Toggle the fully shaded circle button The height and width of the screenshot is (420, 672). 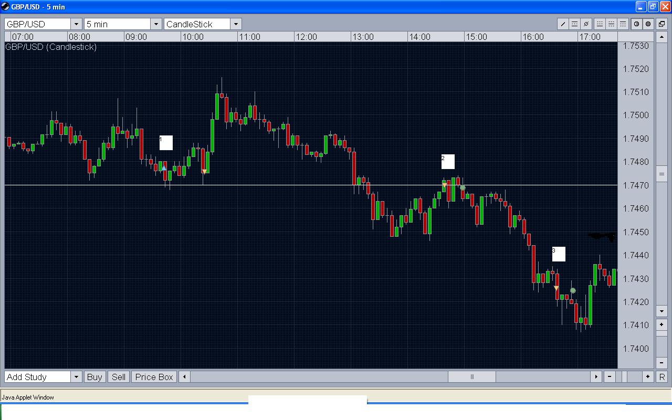[x=648, y=24]
